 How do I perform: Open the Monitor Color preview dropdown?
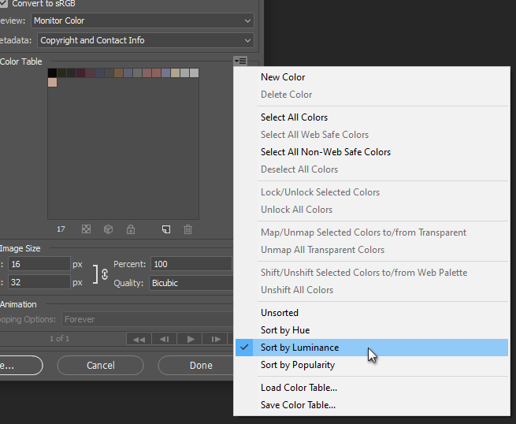(x=143, y=20)
